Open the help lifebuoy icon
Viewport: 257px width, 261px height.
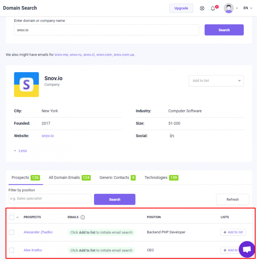[202, 8]
